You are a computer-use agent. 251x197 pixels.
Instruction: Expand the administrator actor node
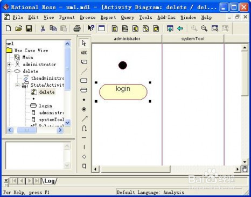coord(9,64)
